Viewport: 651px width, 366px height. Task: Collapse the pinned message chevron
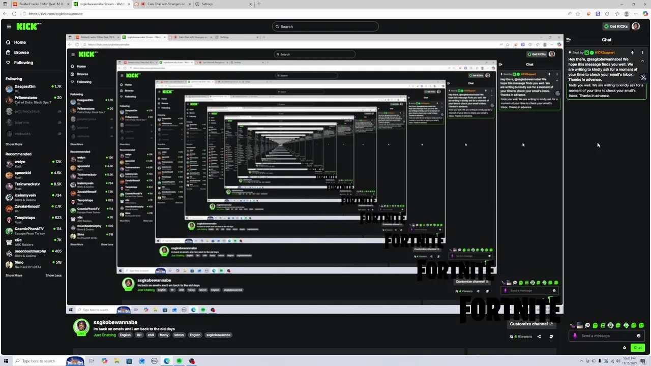642,61
